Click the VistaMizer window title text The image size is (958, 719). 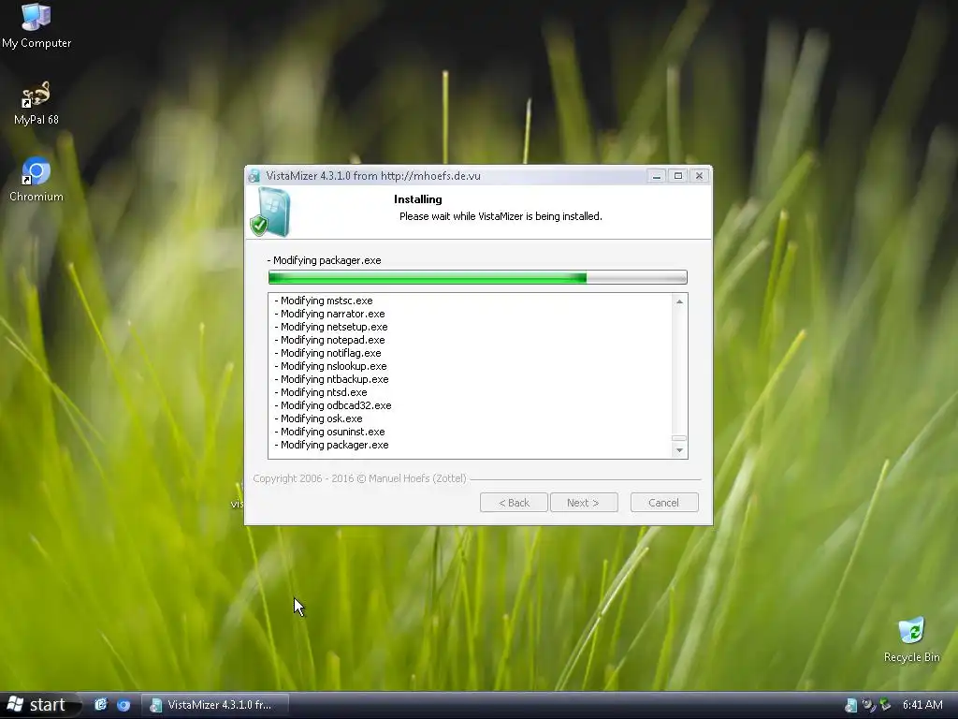coord(373,176)
